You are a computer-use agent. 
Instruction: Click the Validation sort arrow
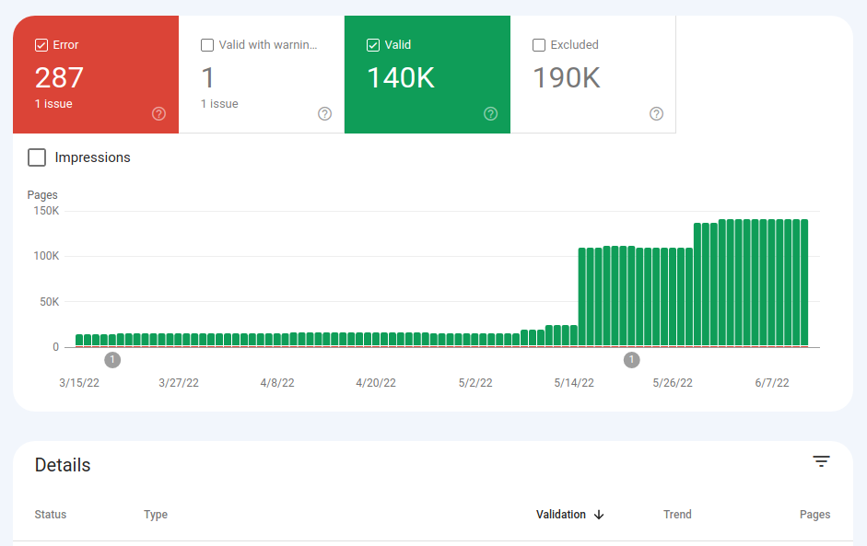coord(599,515)
